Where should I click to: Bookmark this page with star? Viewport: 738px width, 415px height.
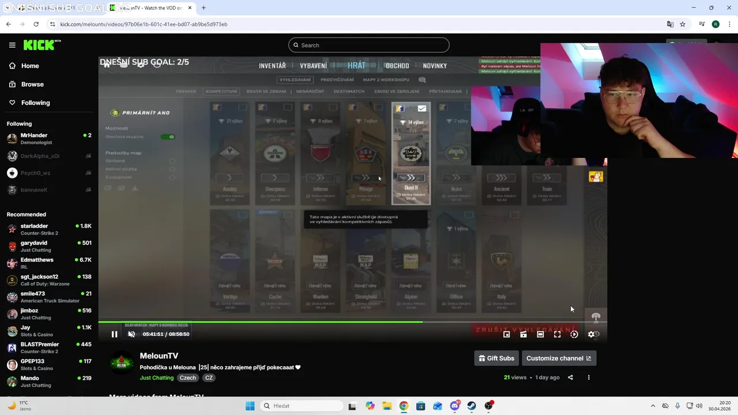click(x=683, y=24)
